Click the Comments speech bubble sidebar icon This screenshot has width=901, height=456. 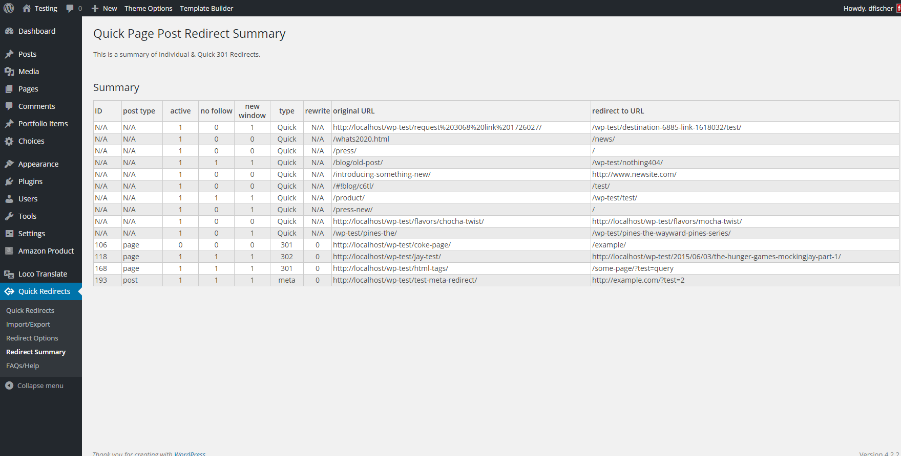click(9, 106)
